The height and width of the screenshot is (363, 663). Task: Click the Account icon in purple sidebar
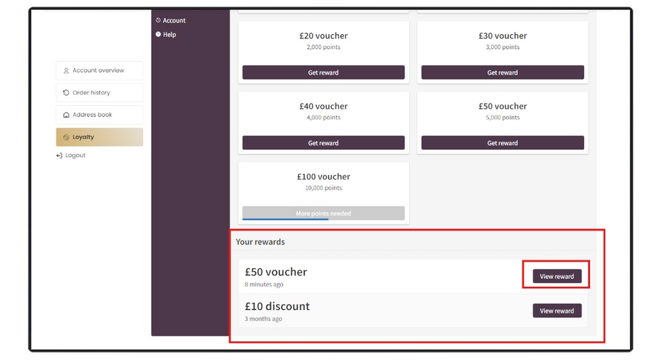click(158, 21)
